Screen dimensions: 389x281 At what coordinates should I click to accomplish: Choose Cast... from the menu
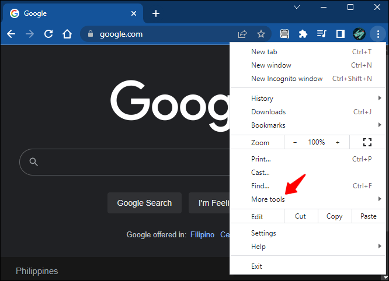point(308,173)
